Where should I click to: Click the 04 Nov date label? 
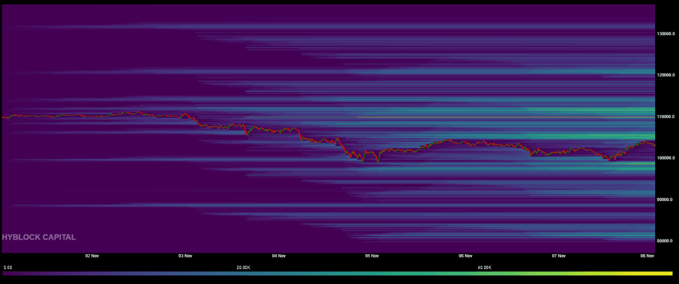coord(278,255)
